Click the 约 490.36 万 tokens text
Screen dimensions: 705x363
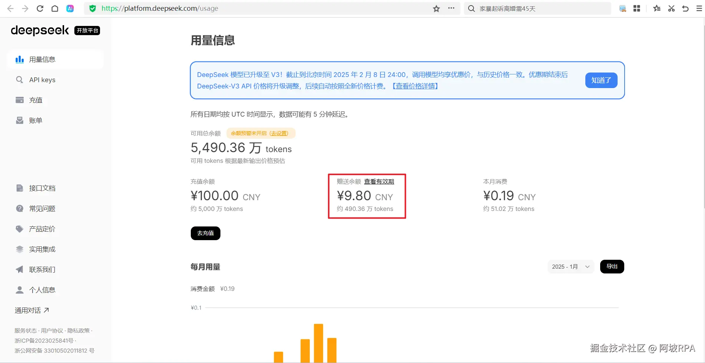[365, 209]
